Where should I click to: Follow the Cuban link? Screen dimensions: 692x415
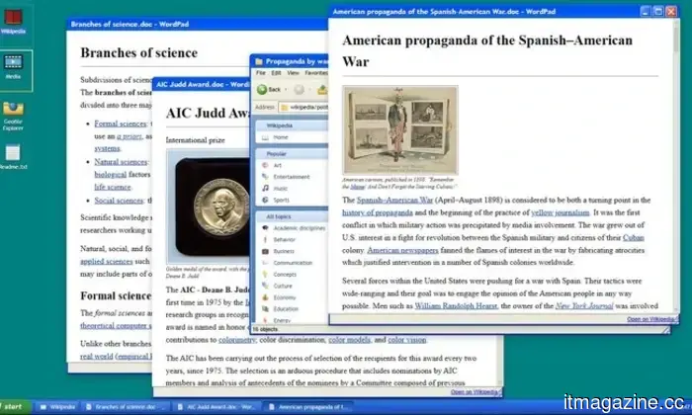pyautogui.click(x=634, y=238)
